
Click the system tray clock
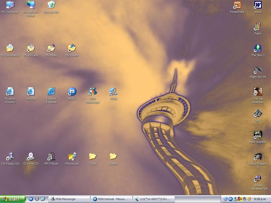click(x=260, y=199)
